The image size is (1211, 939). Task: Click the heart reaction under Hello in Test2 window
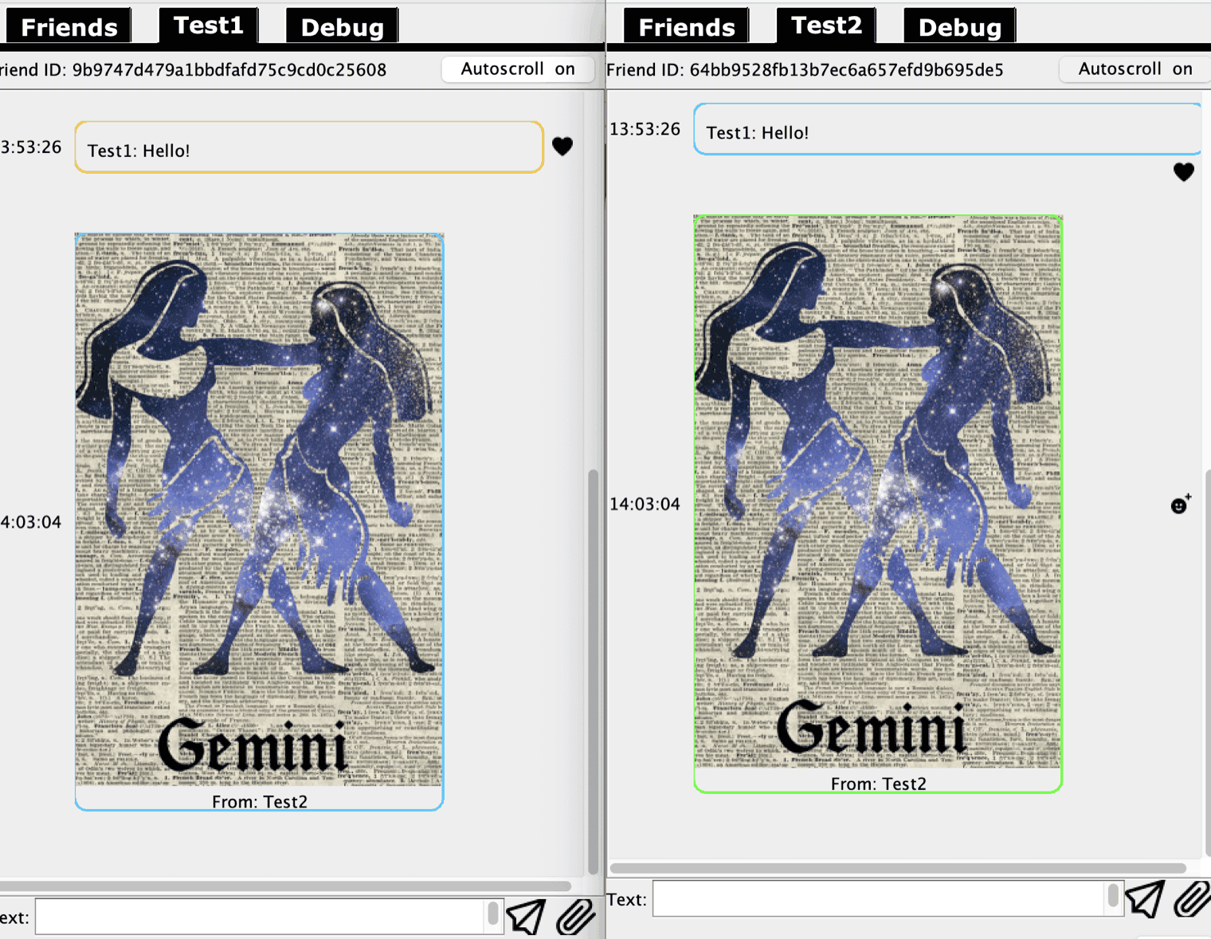click(x=1184, y=171)
